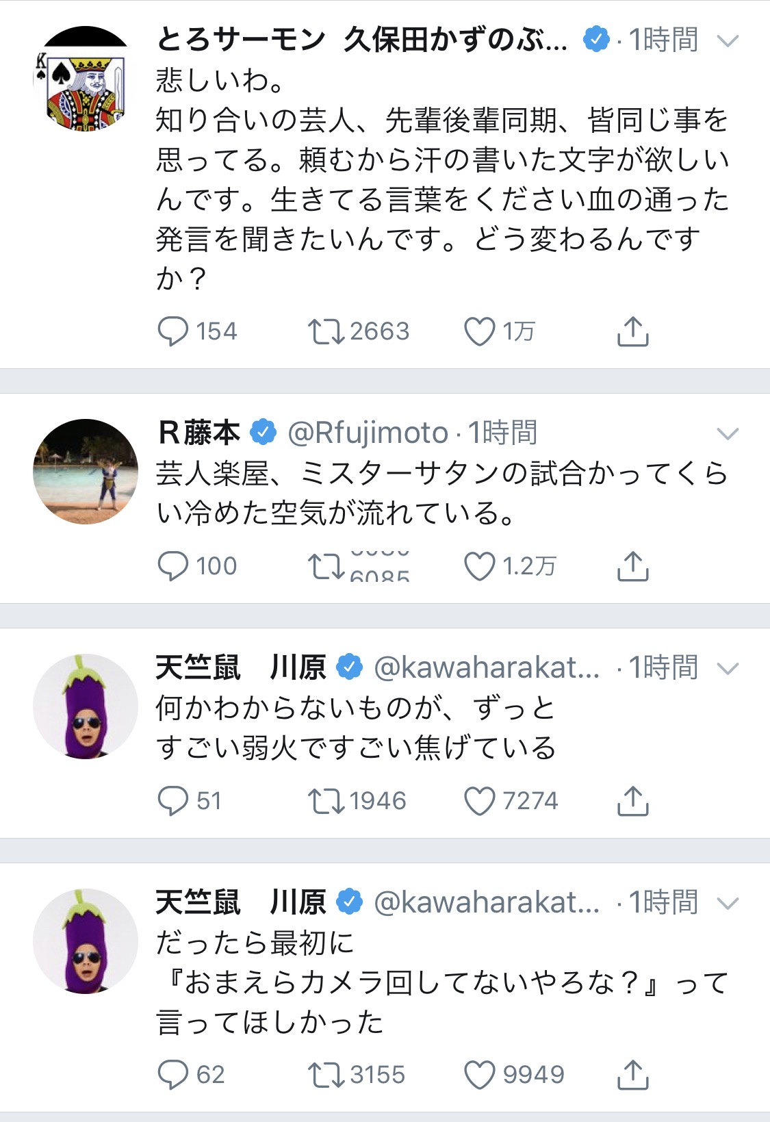The image size is (770, 1122).
Task: Open the eggplant costume avatar on the カメラ tweet
Action: 86,941
